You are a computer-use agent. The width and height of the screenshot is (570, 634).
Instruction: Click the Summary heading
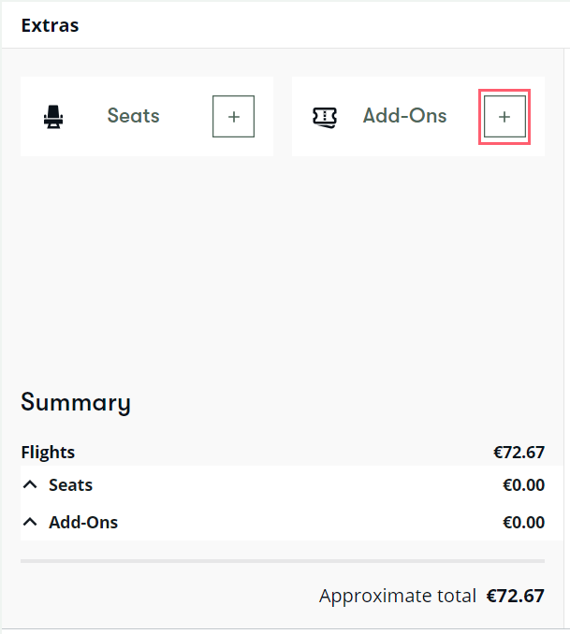pos(76,402)
